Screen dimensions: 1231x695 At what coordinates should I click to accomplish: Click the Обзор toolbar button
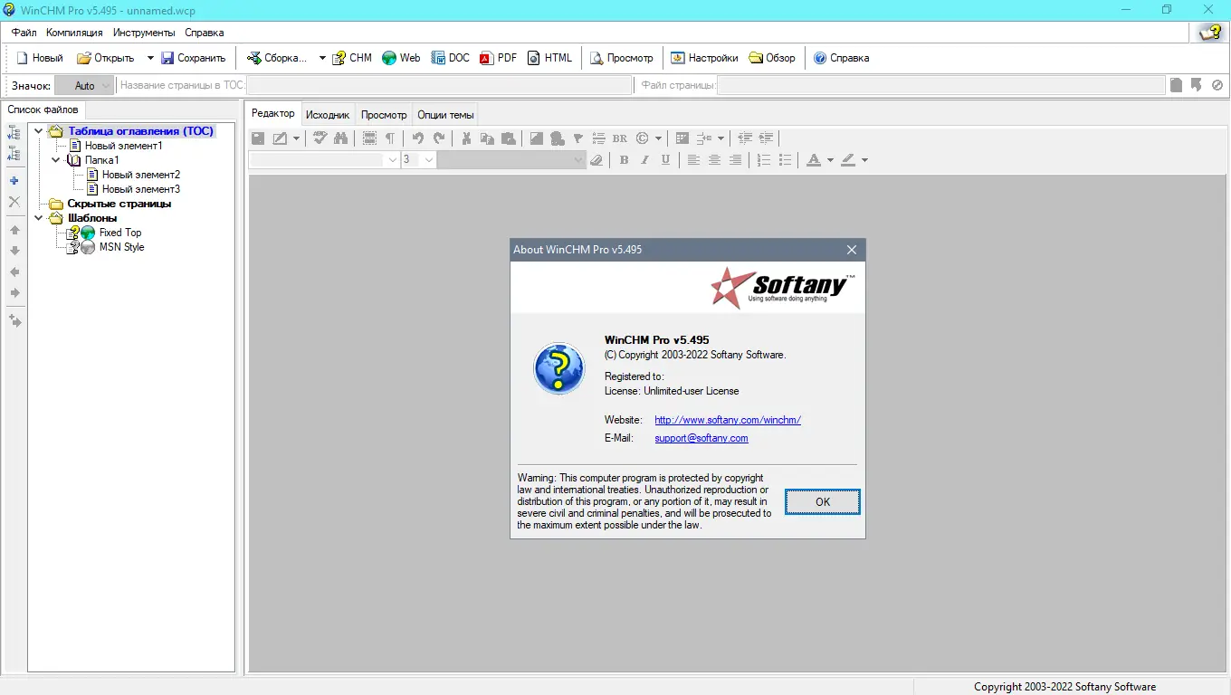tap(772, 58)
